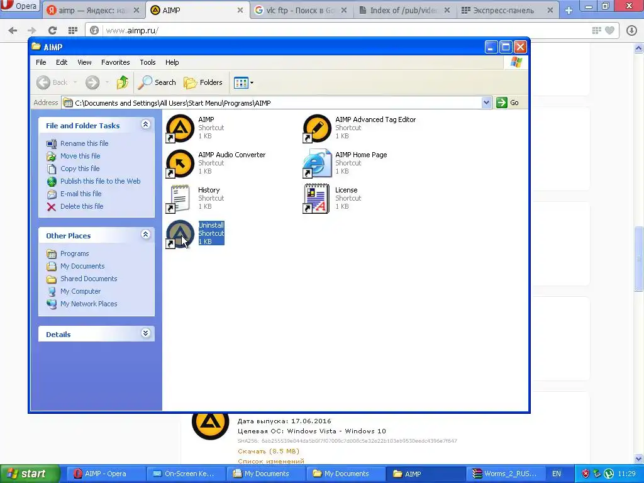
Task: Click the Explorer address path field
Action: coord(271,103)
